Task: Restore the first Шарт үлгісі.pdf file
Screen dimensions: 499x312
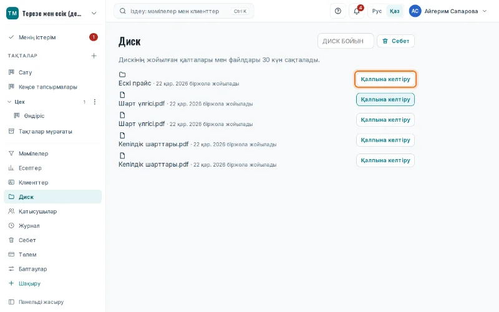Action: [385, 99]
